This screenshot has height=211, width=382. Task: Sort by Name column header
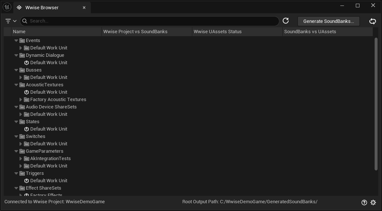56,32
